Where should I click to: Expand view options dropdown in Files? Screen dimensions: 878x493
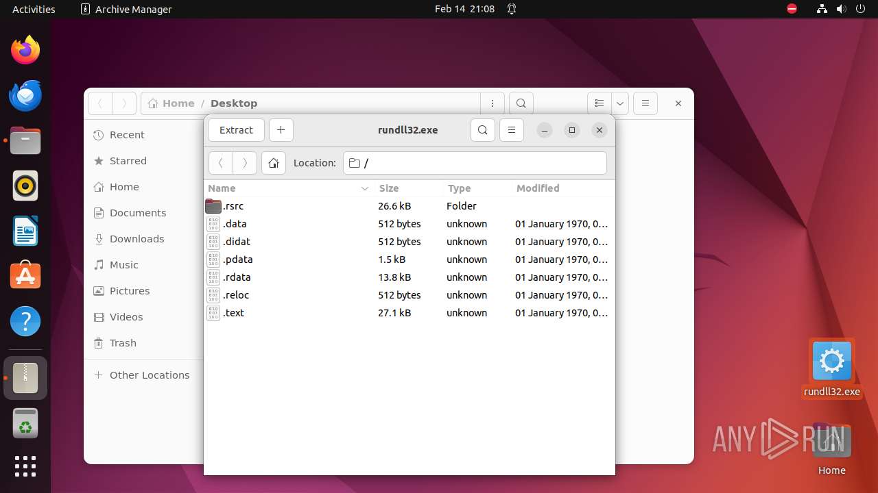[x=620, y=103]
